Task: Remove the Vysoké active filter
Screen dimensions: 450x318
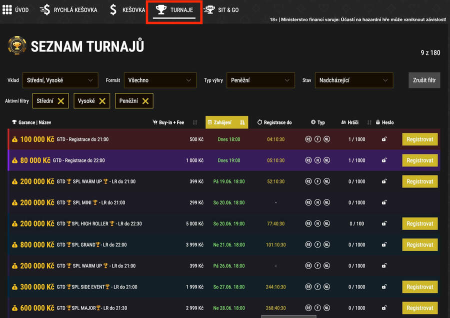Action: pyautogui.click(x=102, y=101)
